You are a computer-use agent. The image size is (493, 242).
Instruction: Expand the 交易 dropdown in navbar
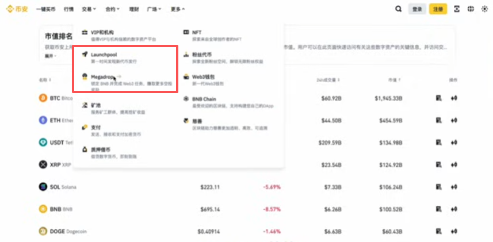(89, 9)
